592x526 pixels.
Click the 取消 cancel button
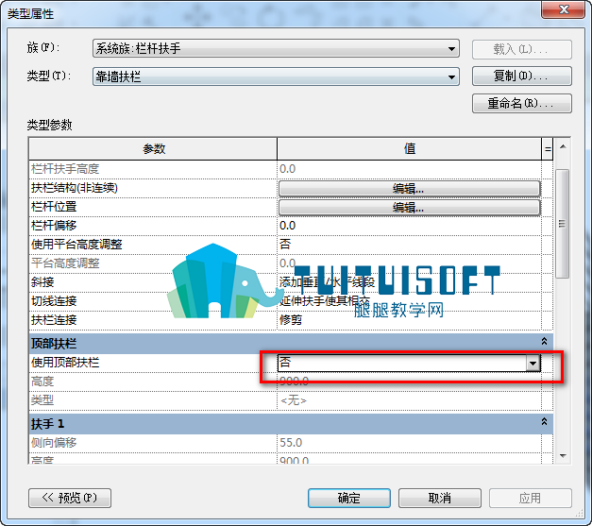click(x=440, y=498)
